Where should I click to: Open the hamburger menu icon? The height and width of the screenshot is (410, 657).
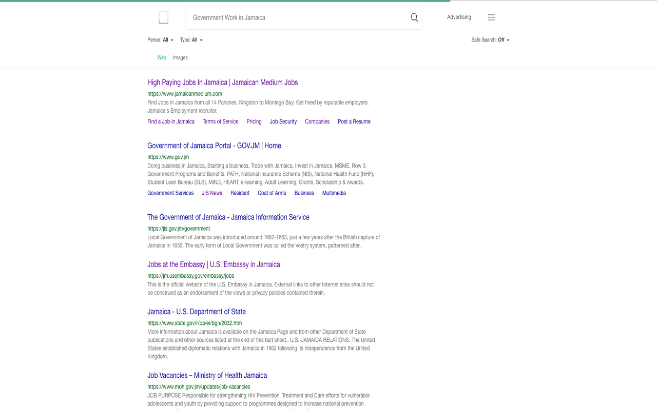pyautogui.click(x=491, y=17)
